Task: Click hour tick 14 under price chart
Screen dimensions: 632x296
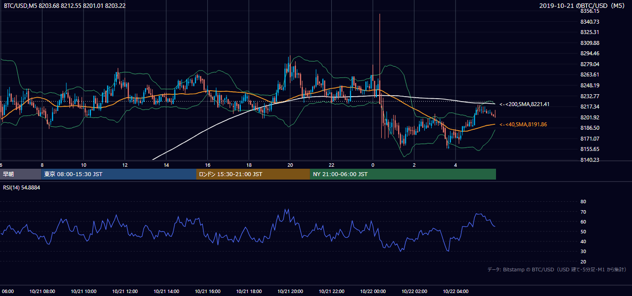Action: coord(166,165)
